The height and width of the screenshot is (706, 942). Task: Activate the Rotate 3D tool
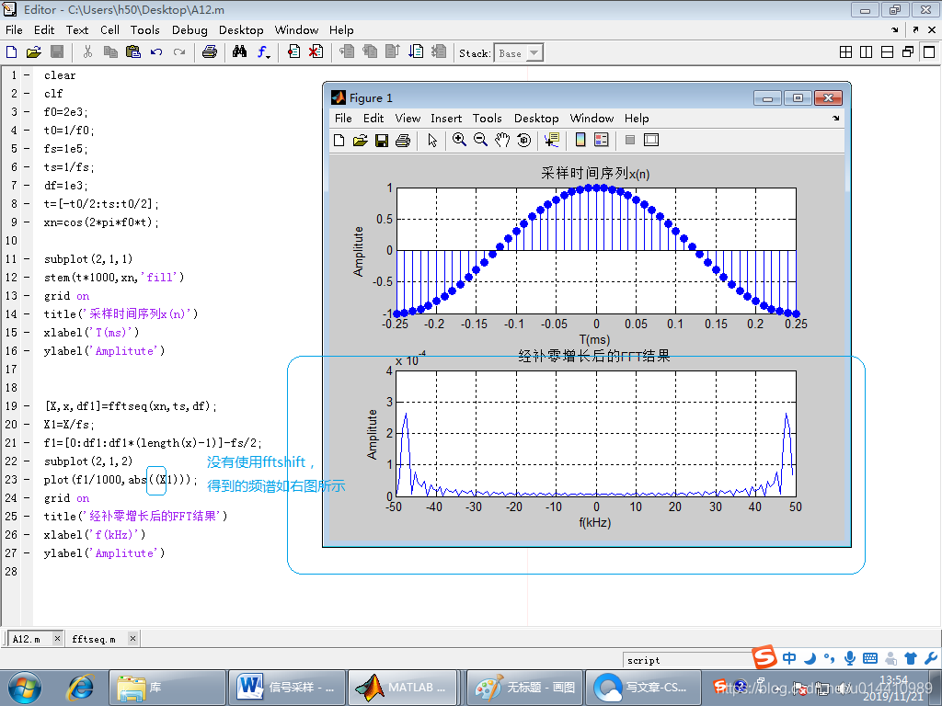[x=523, y=140]
